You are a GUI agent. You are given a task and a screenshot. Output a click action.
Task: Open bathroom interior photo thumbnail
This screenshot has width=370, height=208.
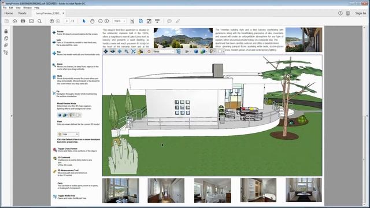[x=258, y=190]
